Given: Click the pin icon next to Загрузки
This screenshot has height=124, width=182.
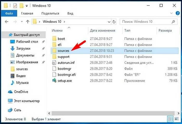Looking at the screenshot, I should 43,49.
